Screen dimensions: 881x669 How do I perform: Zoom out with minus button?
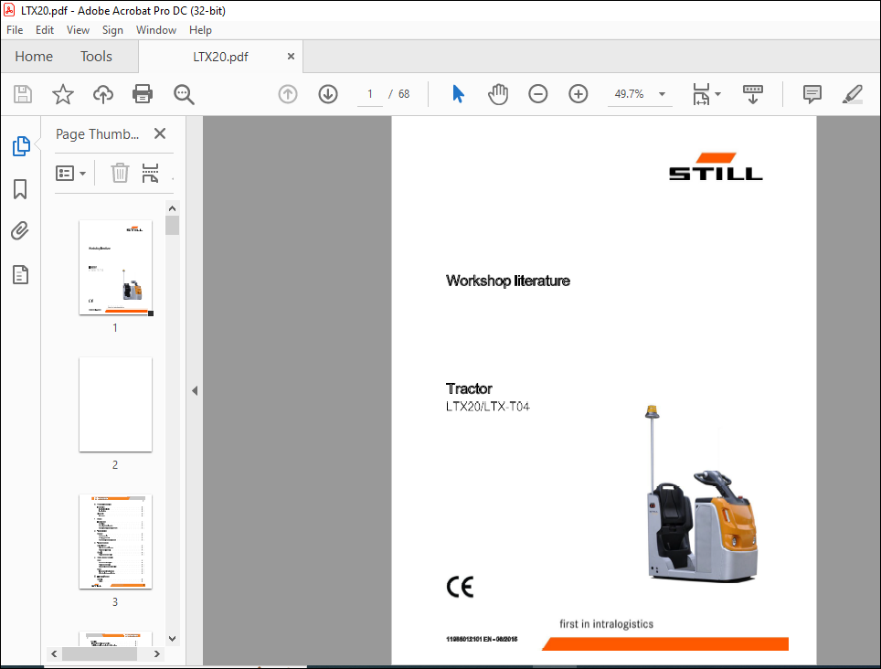537,94
